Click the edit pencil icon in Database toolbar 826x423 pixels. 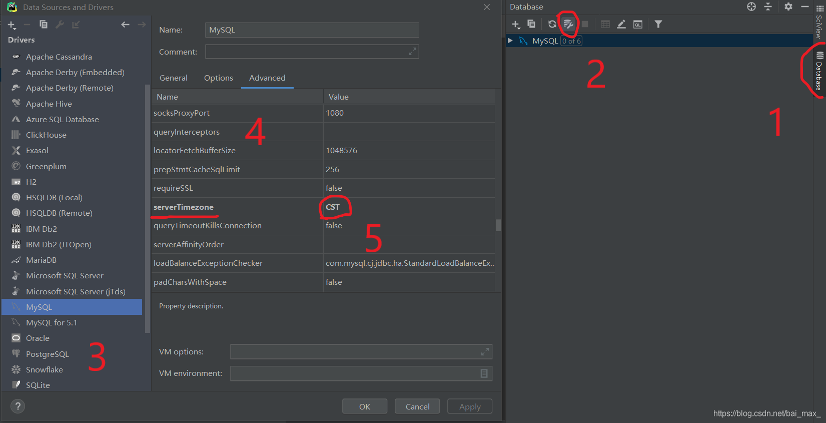(x=621, y=24)
